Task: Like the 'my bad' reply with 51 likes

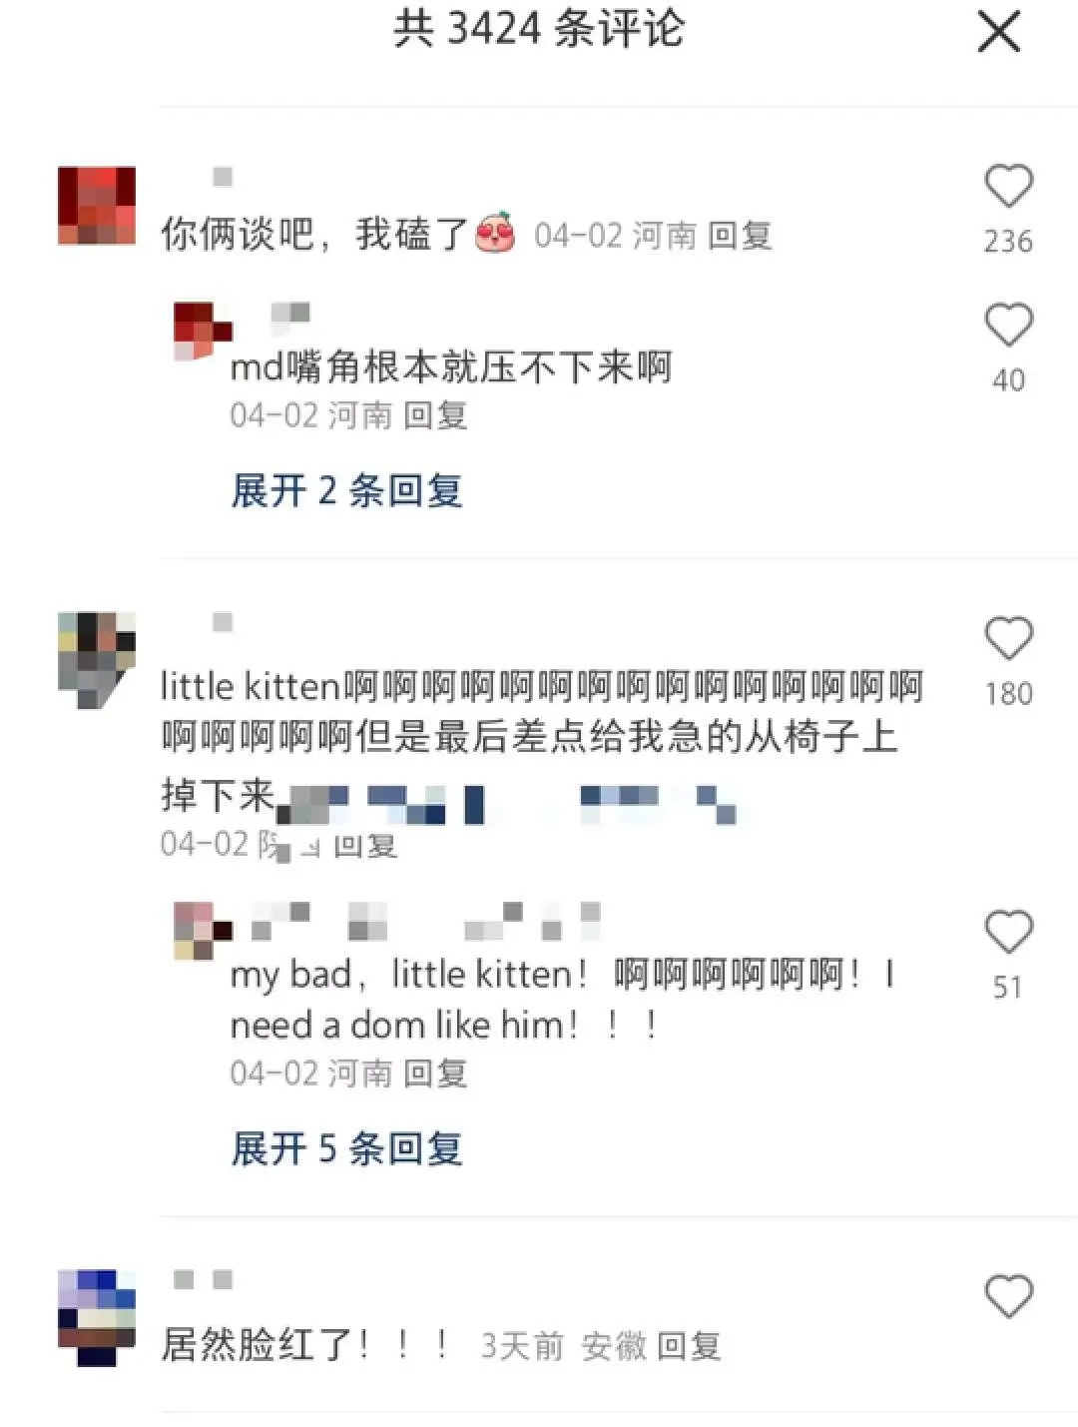Action: click(1008, 933)
